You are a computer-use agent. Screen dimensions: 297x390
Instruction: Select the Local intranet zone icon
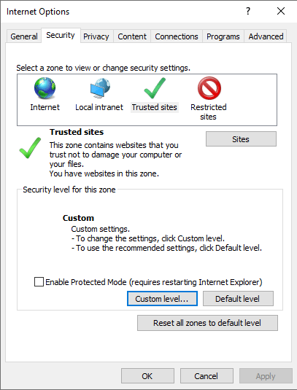point(100,87)
